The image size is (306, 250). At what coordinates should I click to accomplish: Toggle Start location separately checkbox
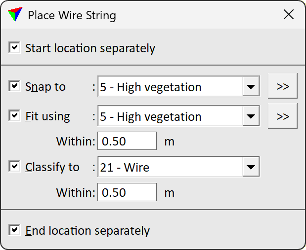pos(14,47)
